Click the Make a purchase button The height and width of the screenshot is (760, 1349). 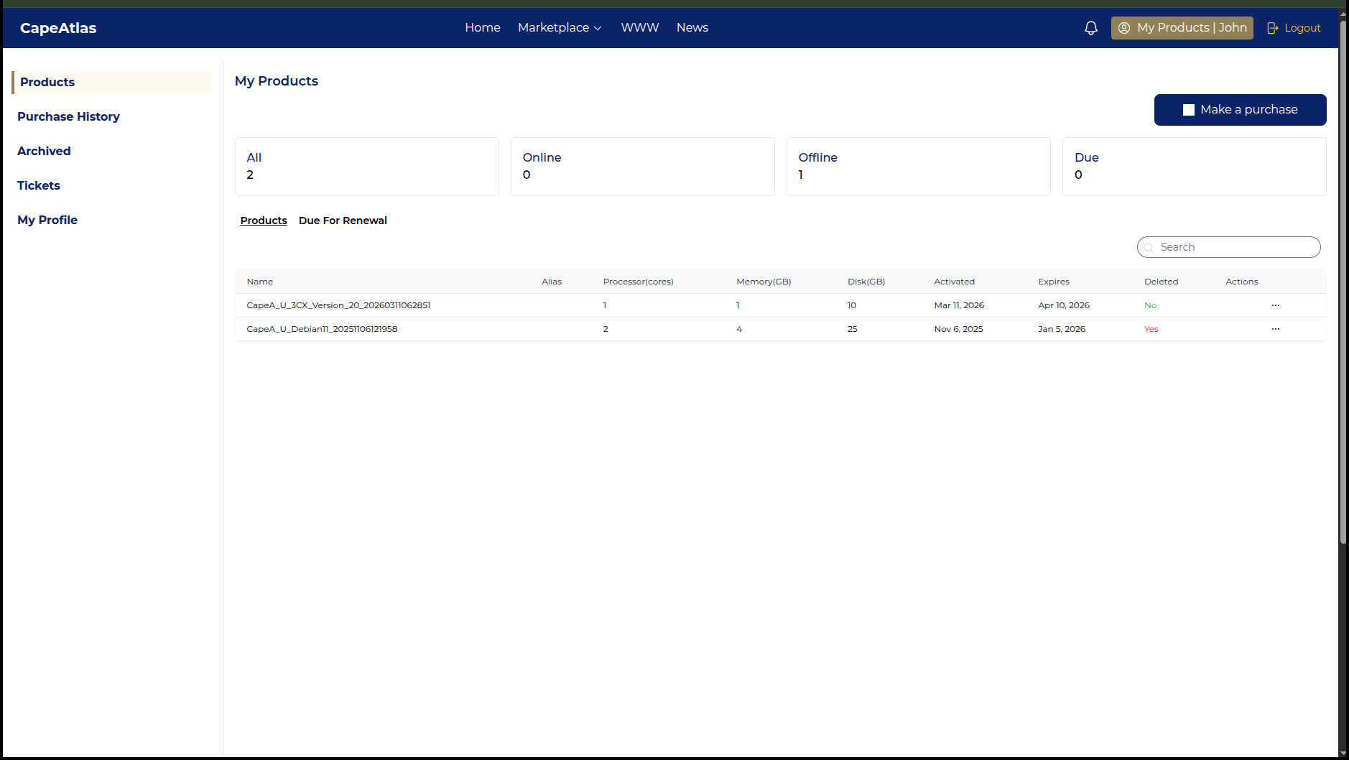[1240, 110]
